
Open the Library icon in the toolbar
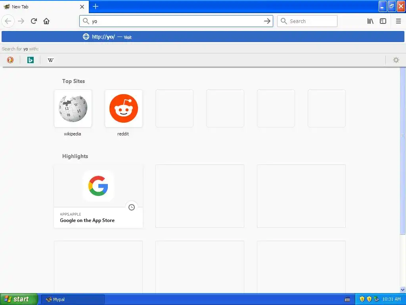pyautogui.click(x=370, y=21)
